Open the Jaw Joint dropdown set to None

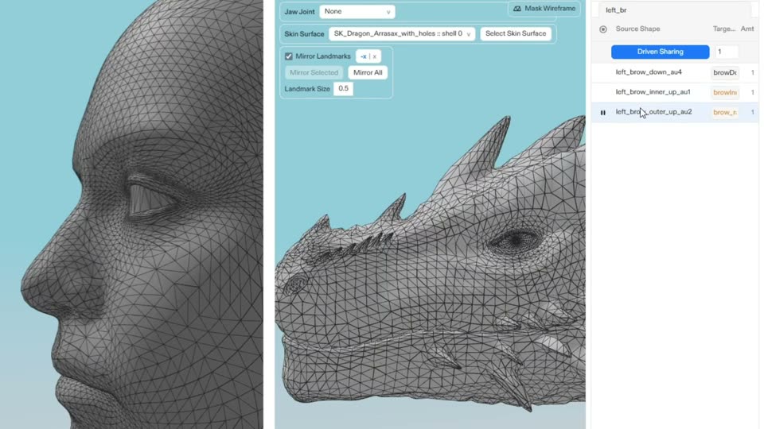click(357, 11)
